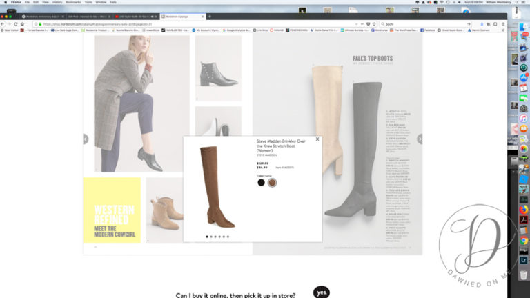
Task: Open Firefox from the Dock
Action: (524, 210)
